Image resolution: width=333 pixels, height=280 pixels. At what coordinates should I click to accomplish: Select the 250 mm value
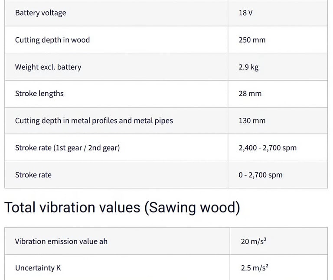pos(252,40)
